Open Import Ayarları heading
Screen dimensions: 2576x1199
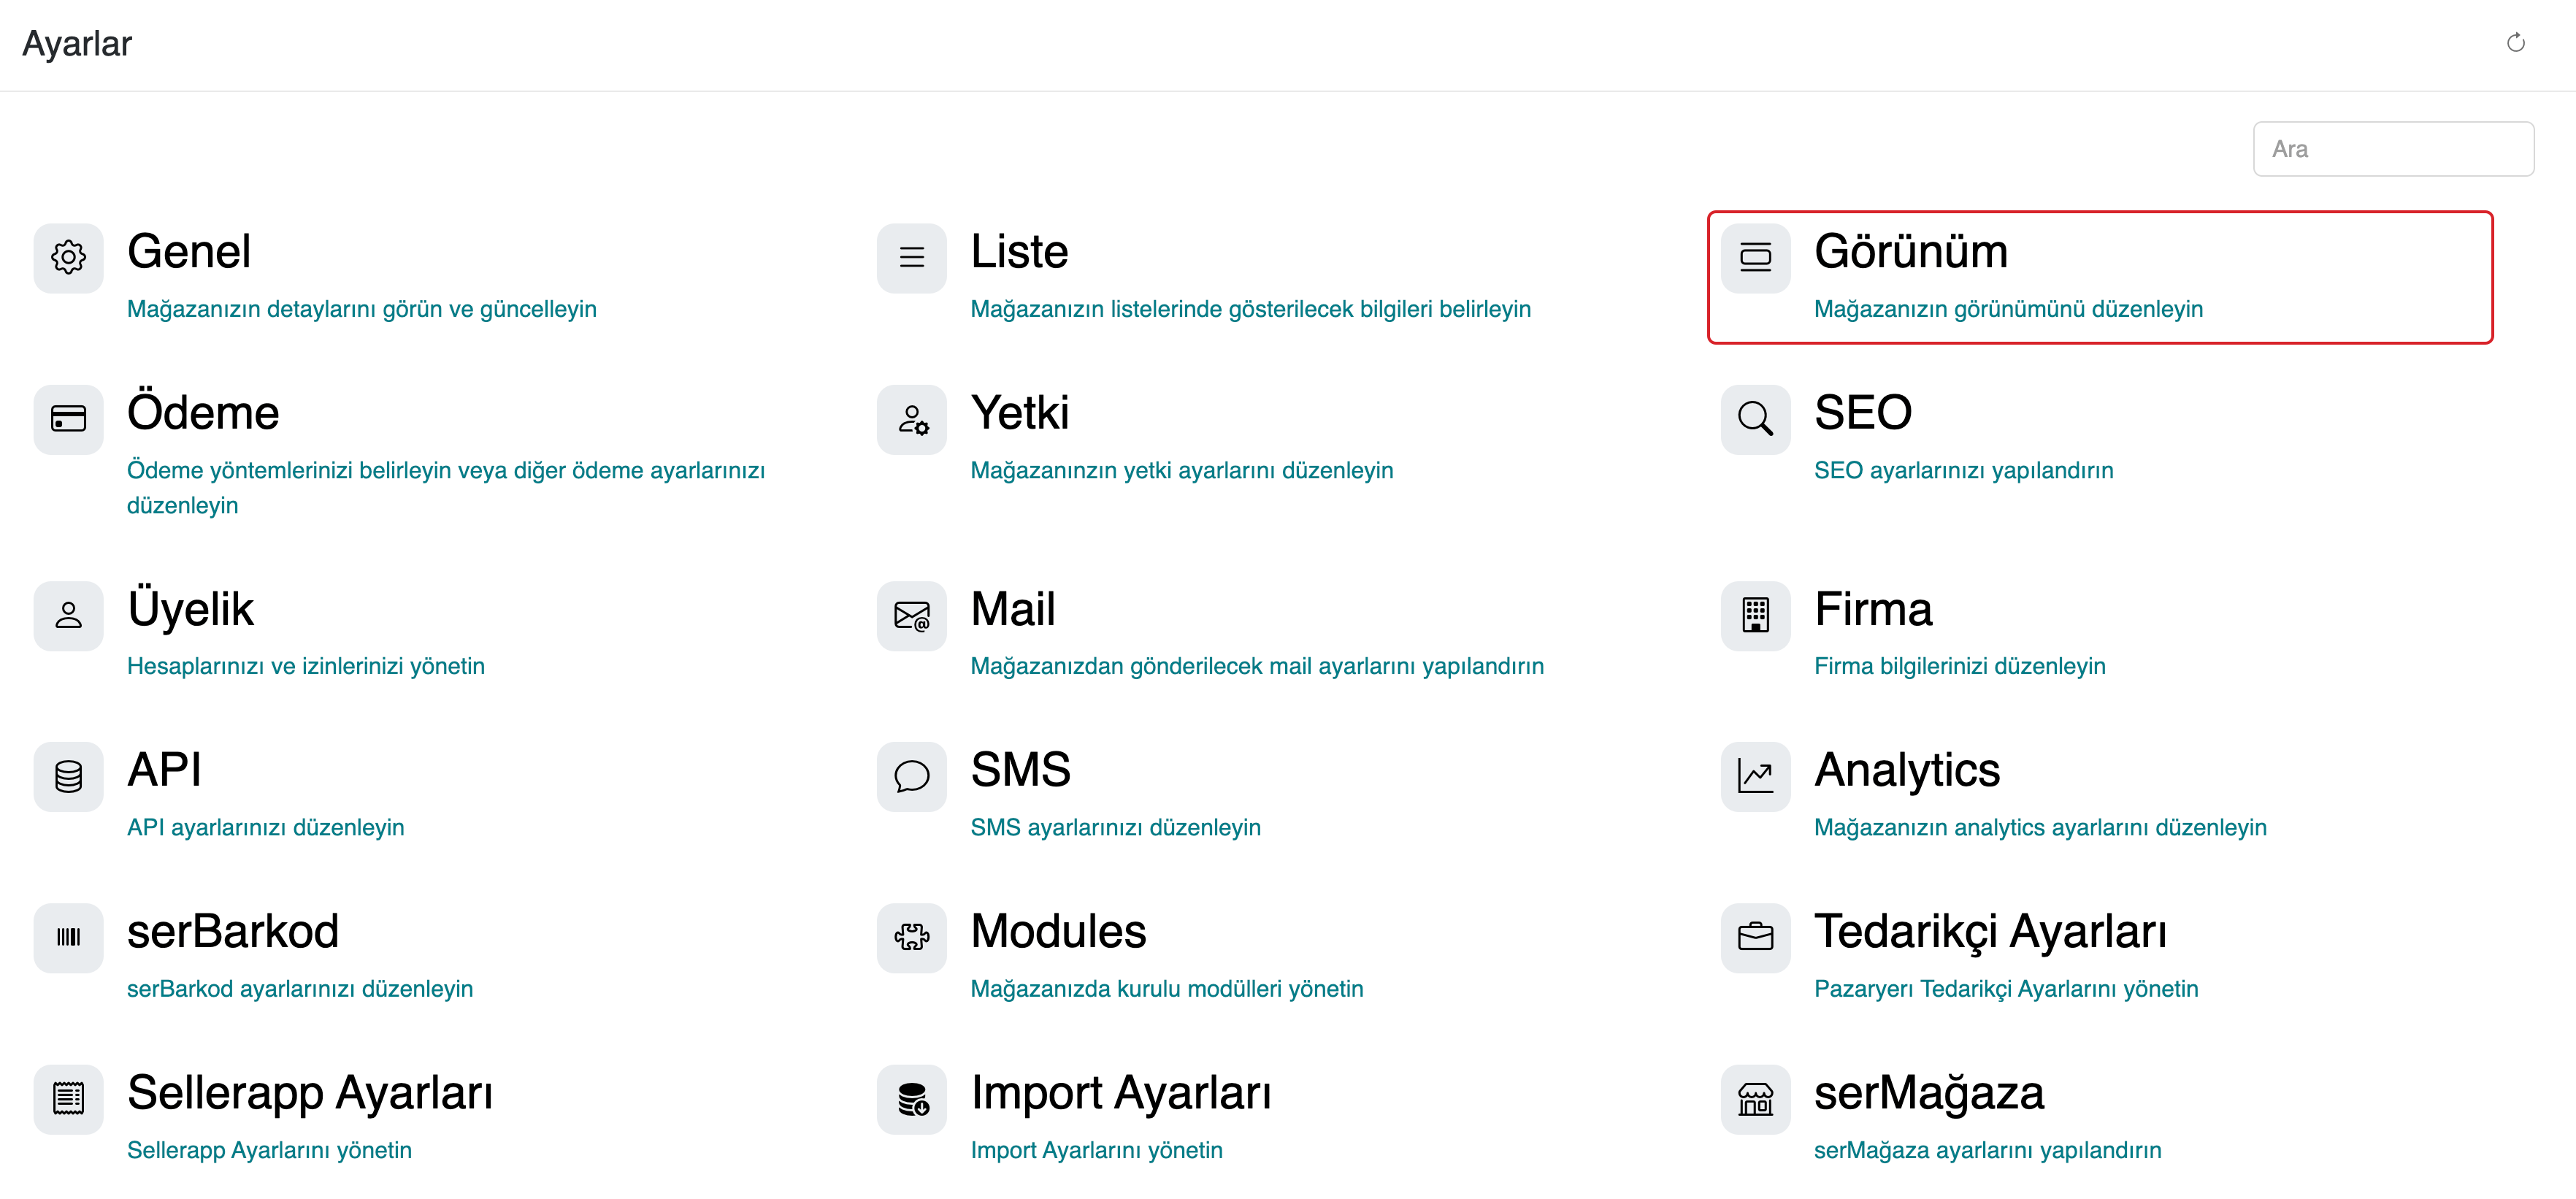coord(1120,1092)
